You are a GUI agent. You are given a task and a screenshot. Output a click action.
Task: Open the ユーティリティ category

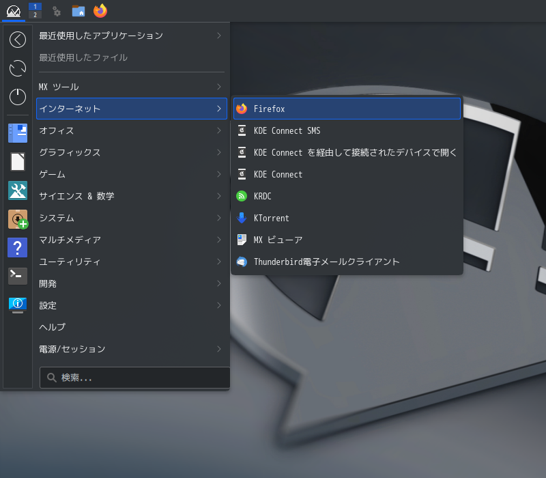click(x=132, y=262)
